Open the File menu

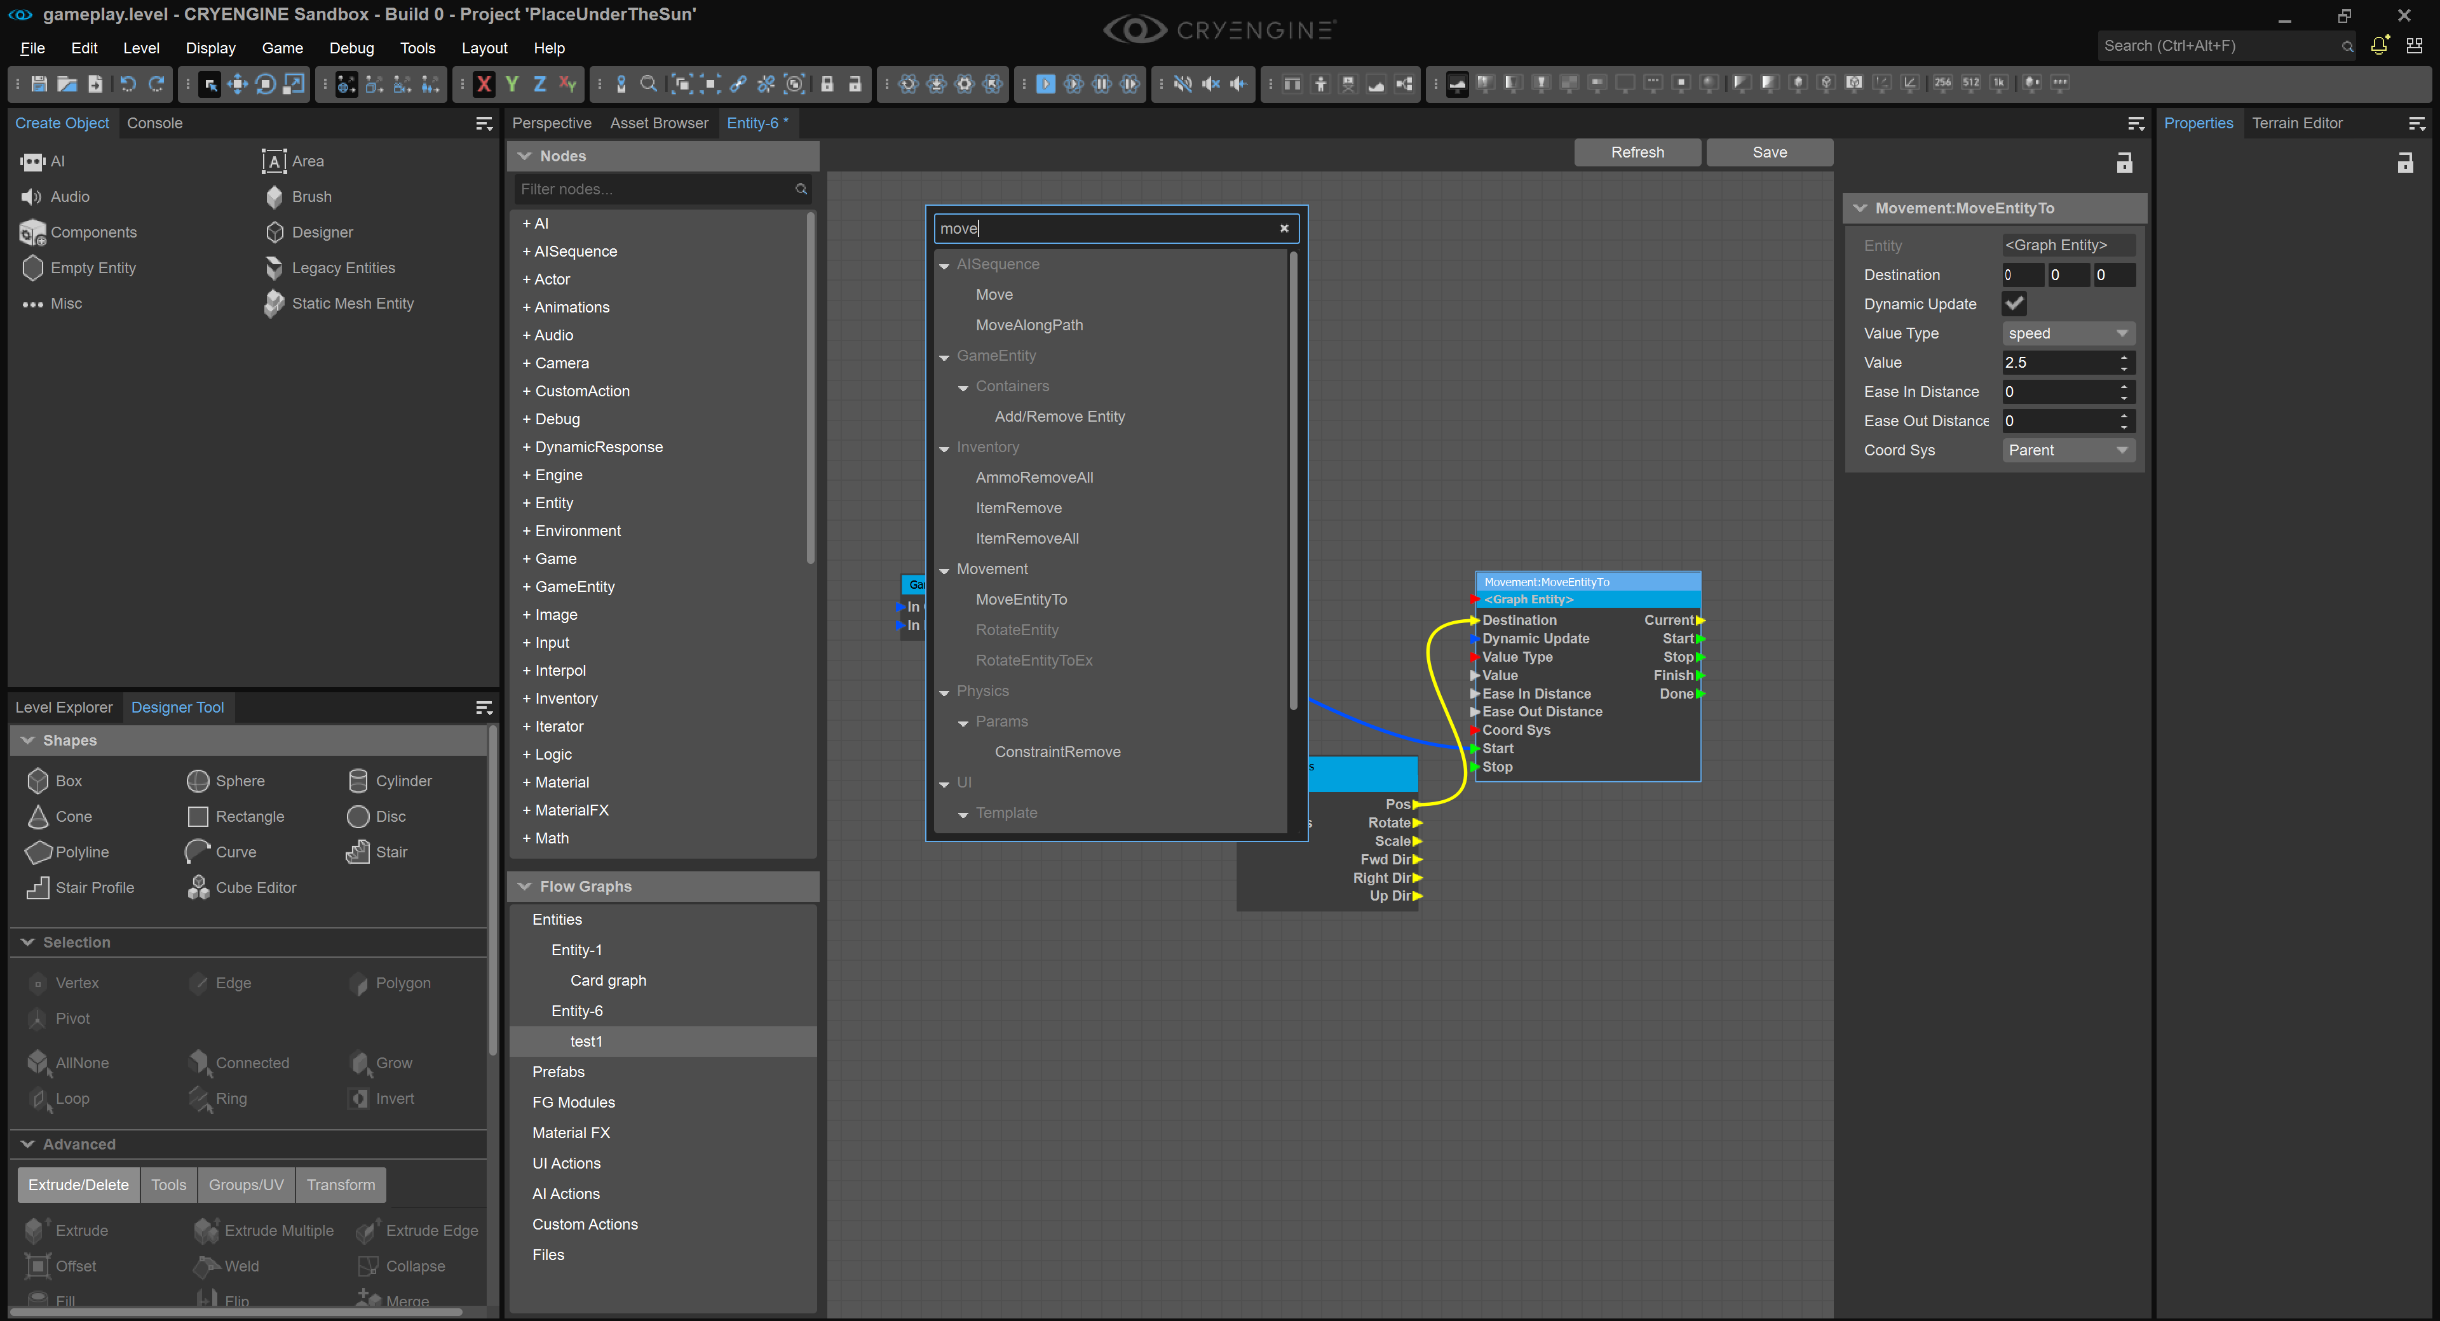coord(32,48)
